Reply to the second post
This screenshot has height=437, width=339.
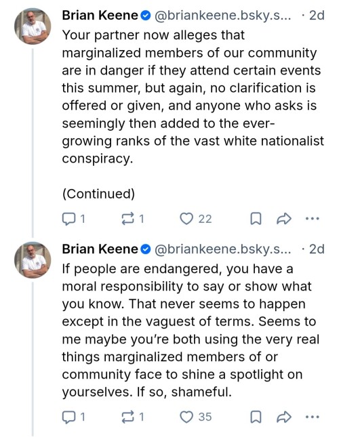pyautogui.click(x=73, y=417)
